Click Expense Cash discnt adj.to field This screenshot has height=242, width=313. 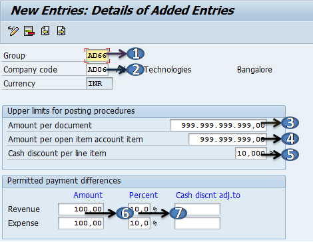197,223
